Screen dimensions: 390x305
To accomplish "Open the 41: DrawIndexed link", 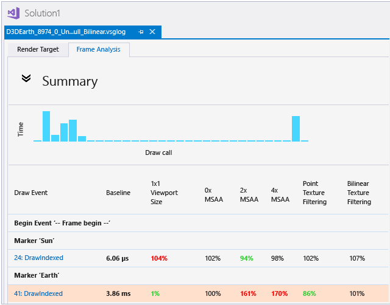I will coord(38,293).
